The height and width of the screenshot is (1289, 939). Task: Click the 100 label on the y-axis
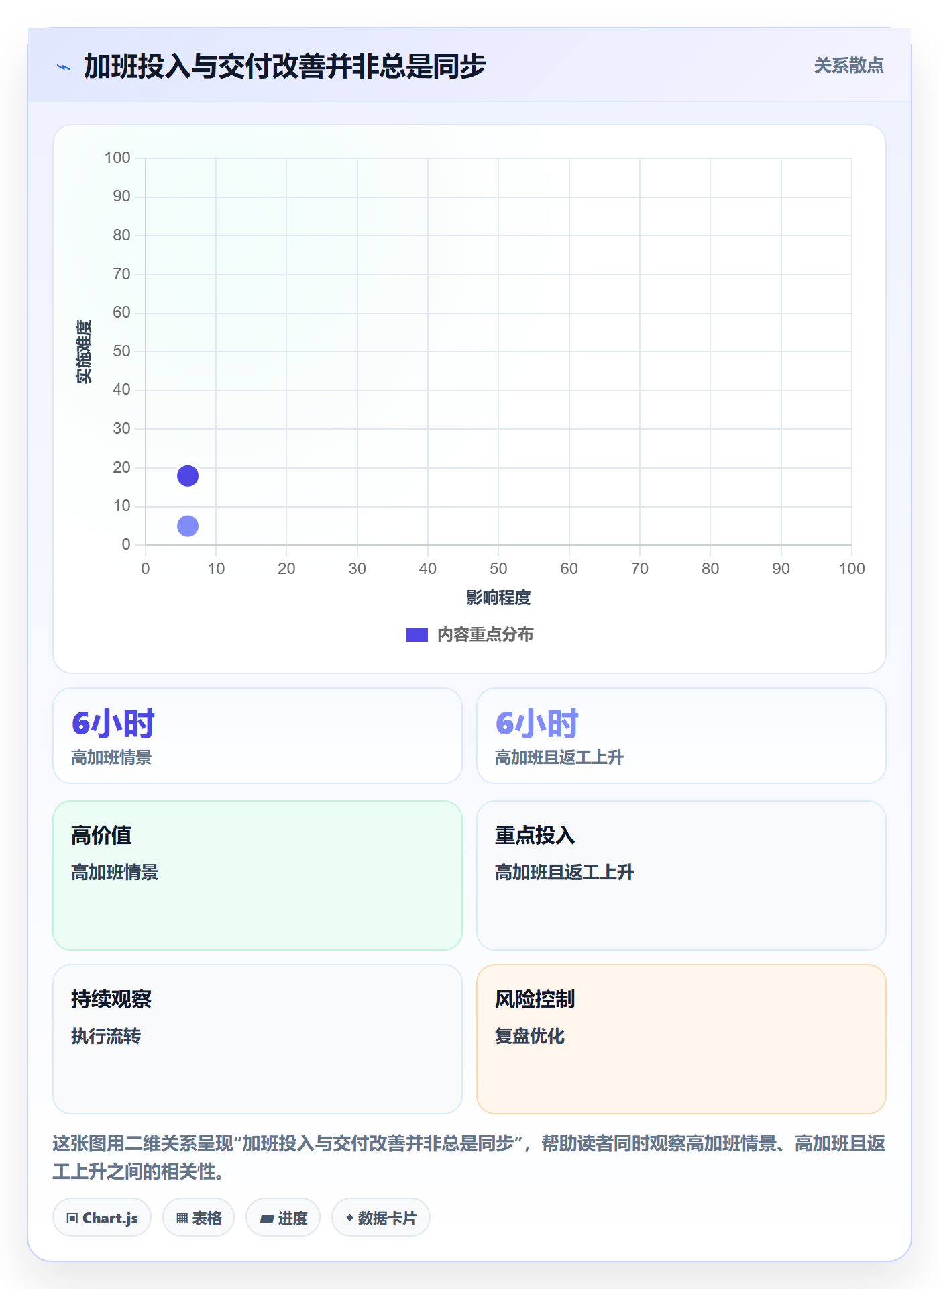coord(117,158)
